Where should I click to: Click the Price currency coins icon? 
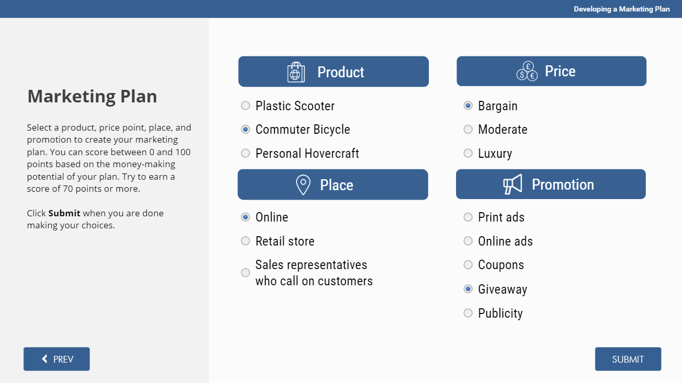click(527, 72)
